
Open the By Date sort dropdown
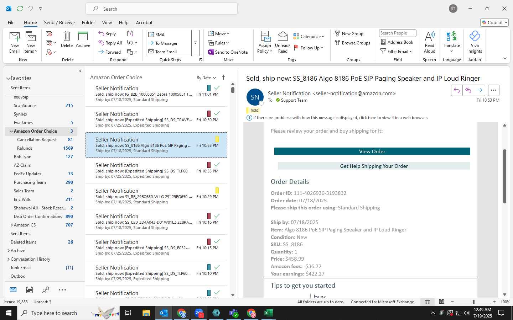coord(206,78)
